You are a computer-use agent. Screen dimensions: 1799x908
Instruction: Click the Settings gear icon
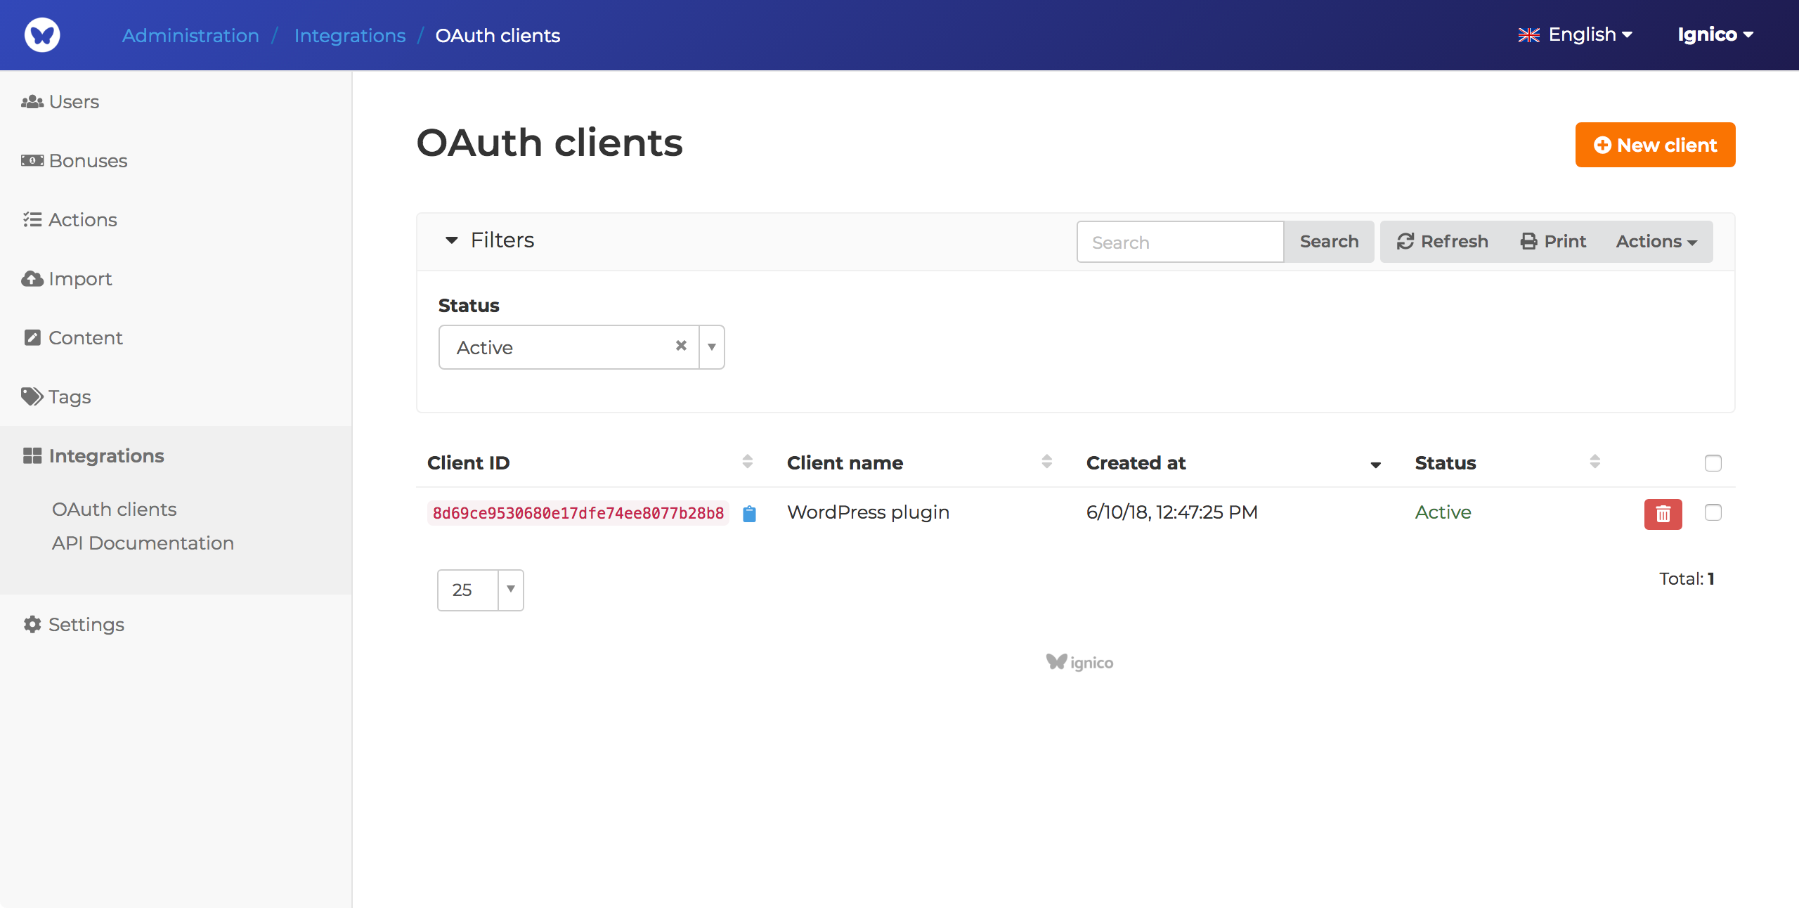(x=32, y=625)
